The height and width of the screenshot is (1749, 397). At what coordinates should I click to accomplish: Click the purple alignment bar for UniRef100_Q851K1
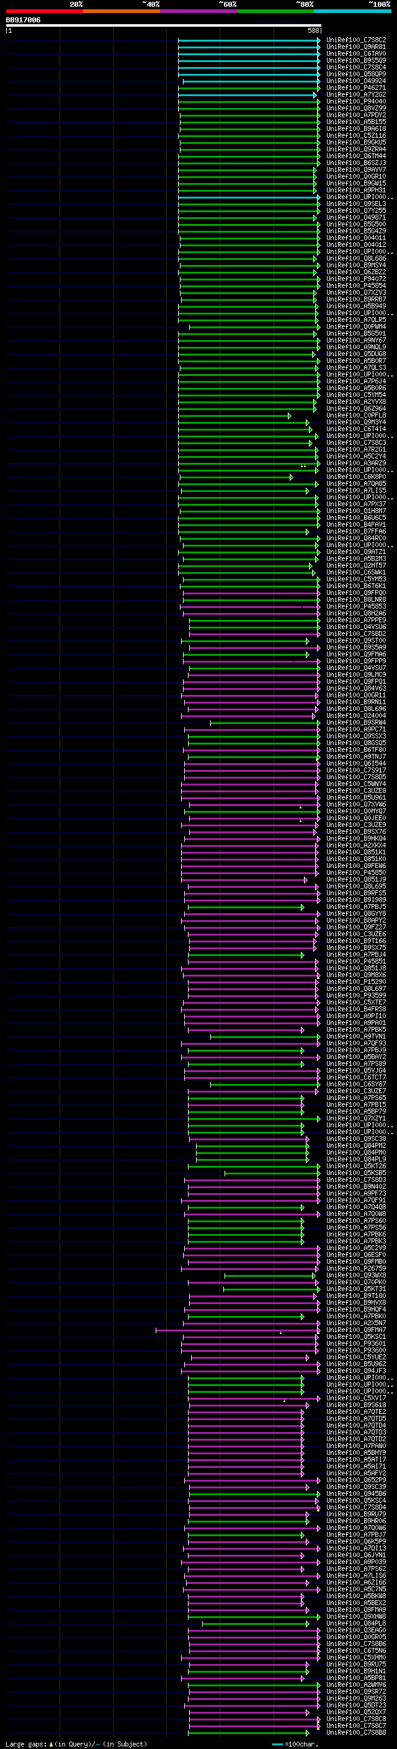pyautogui.click(x=250, y=852)
